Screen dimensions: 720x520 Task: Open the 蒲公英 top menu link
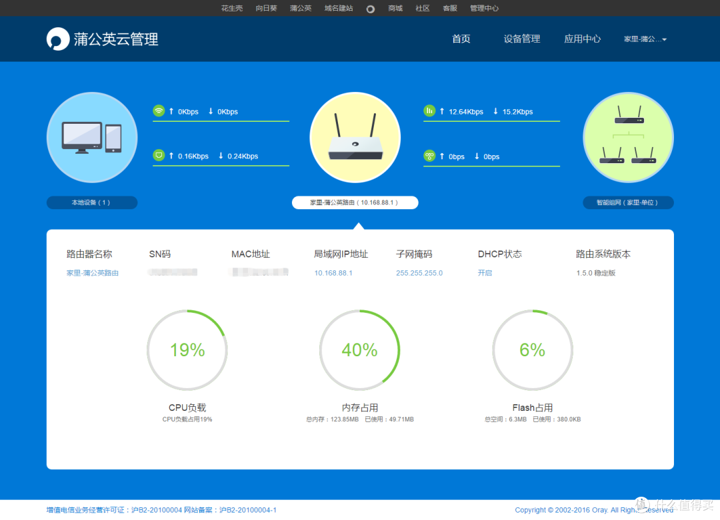point(301,8)
